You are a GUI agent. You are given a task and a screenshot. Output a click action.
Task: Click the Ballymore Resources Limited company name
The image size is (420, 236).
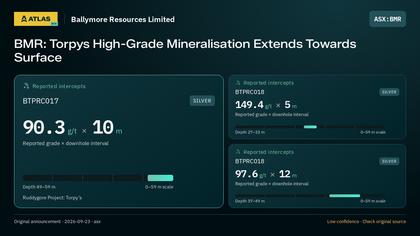pos(123,20)
